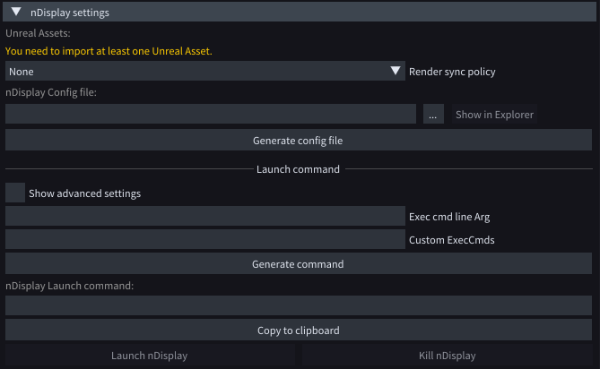Enable the Show advanced settings checkbox
This screenshot has height=369, width=600.
coord(15,193)
